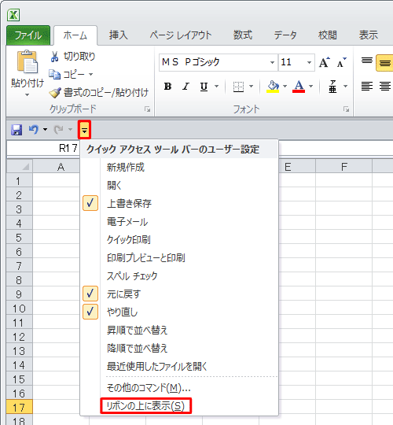393x425 pixels.
Task: Choose その他のコマンド(M)... menu entry
Action: point(149,388)
